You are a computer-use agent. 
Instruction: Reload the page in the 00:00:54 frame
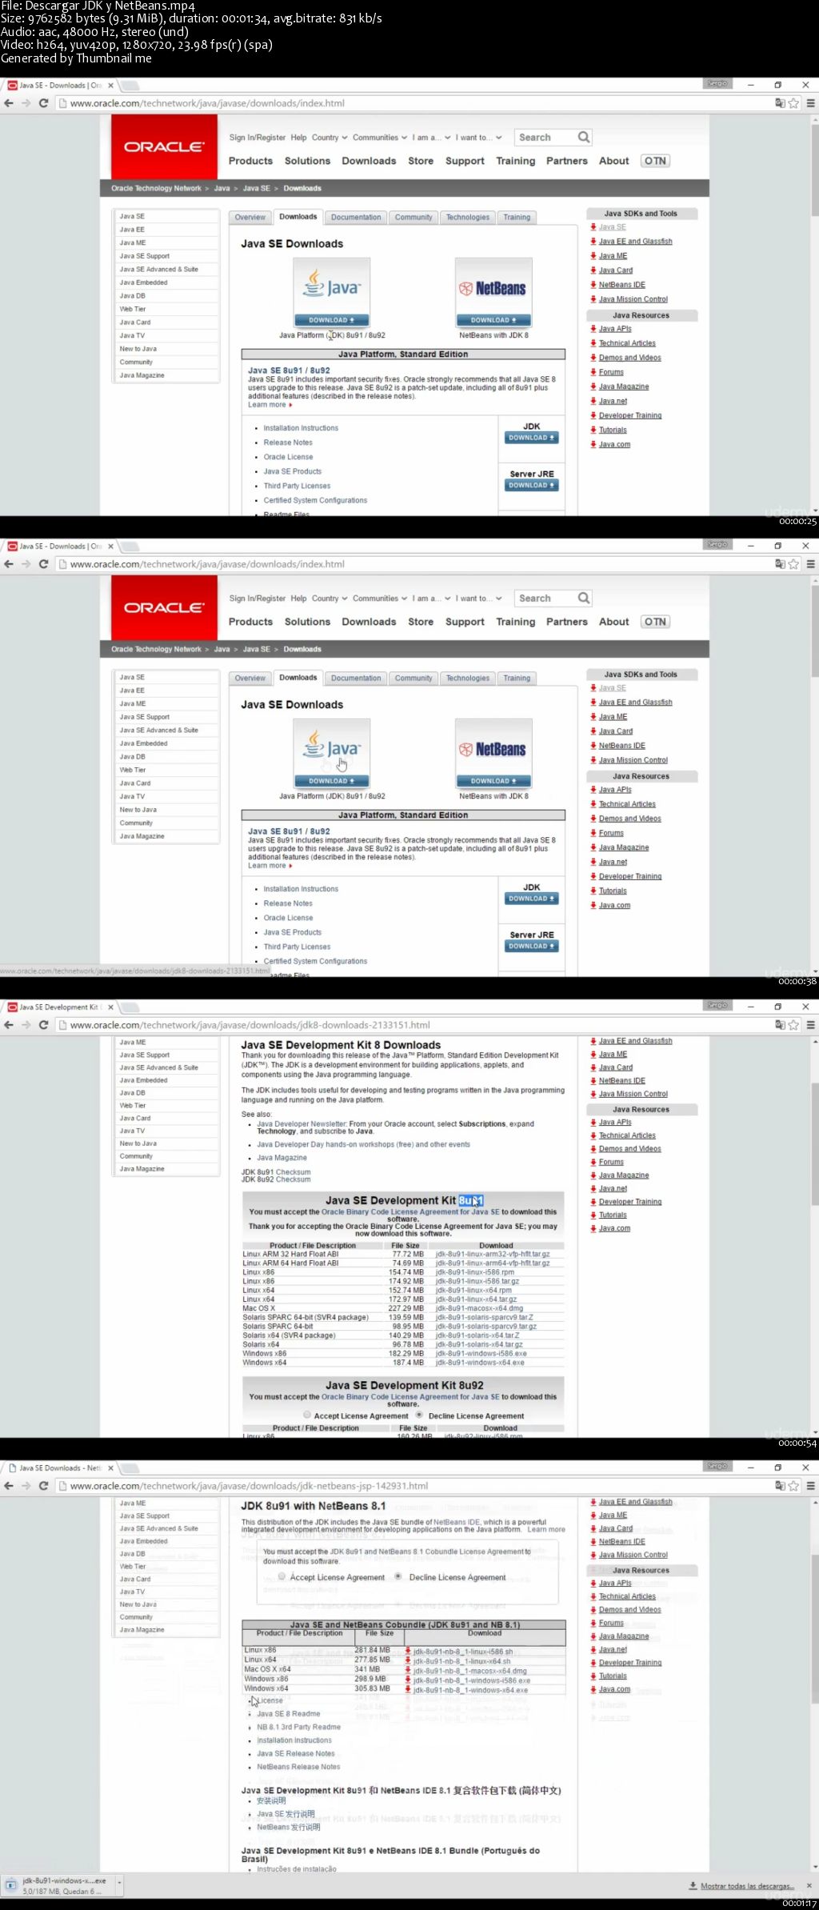(43, 1025)
